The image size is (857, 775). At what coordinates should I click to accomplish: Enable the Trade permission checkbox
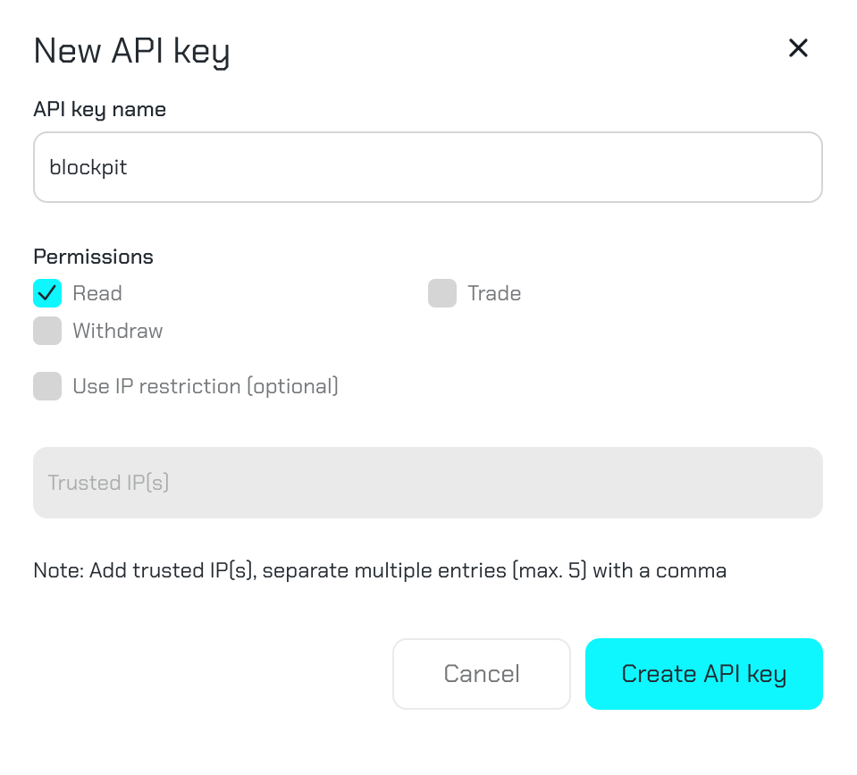click(x=442, y=293)
